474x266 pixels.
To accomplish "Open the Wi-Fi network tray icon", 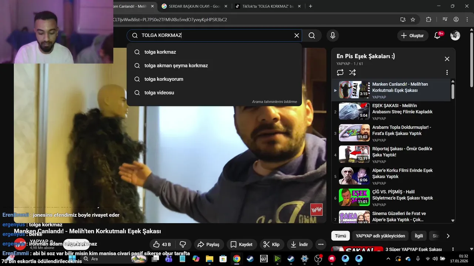I will (x=428, y=259).
